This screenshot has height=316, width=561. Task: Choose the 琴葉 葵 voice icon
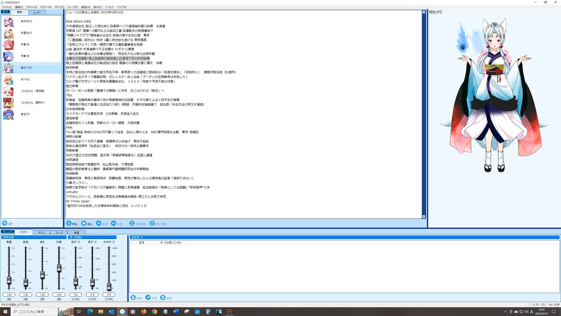8,56
